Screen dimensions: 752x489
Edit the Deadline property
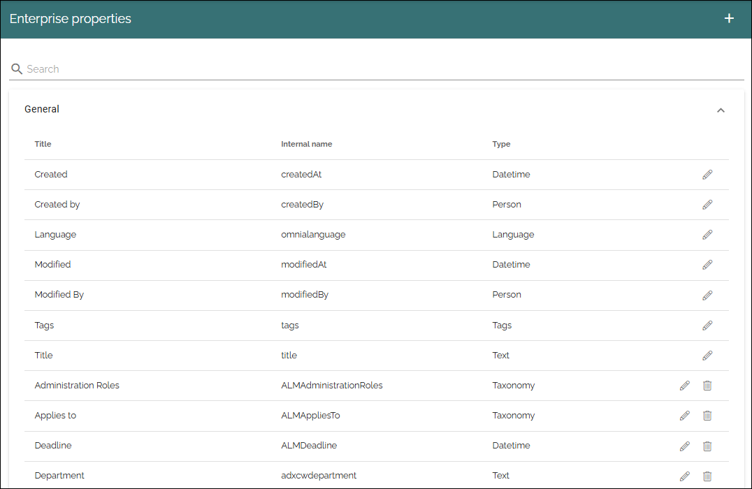(x=685, y=446)
